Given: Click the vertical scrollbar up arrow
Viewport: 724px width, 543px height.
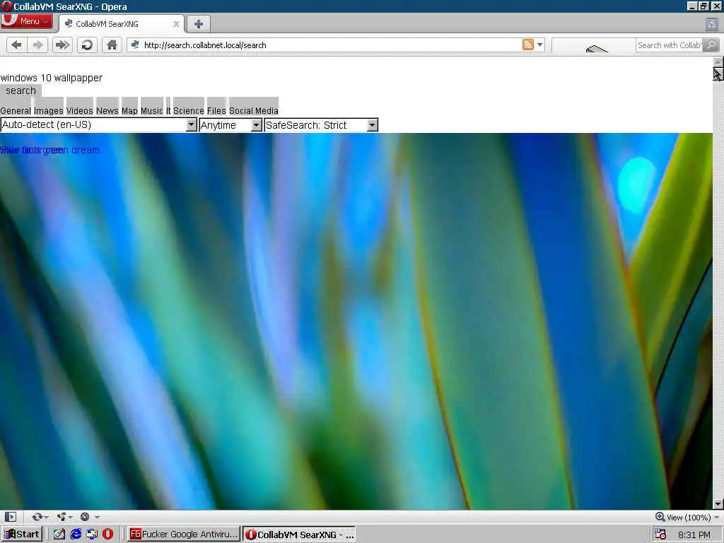Looking at the screenshot, I should pos(718,62).
